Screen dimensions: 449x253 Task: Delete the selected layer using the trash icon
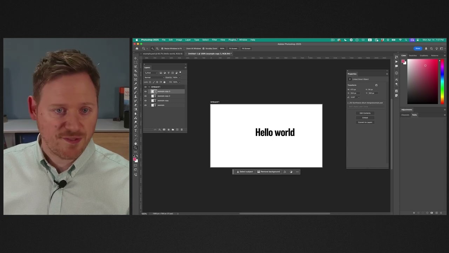[x=182, y=130]
